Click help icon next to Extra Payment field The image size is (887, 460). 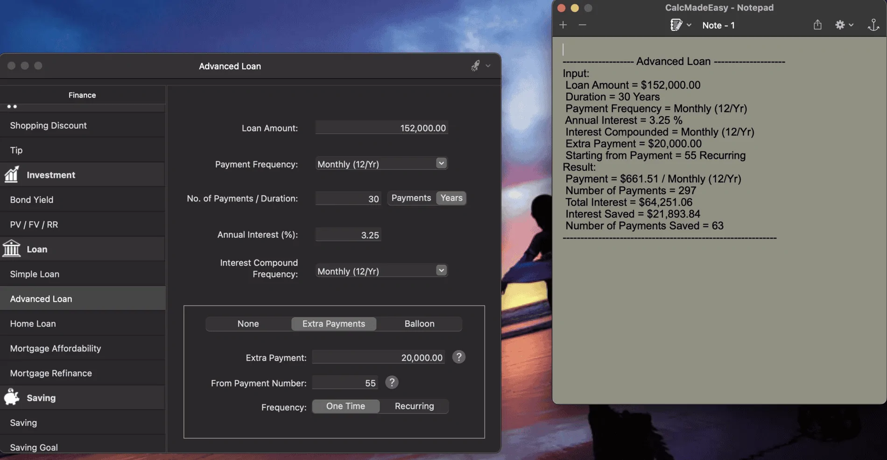coord(459,357)
